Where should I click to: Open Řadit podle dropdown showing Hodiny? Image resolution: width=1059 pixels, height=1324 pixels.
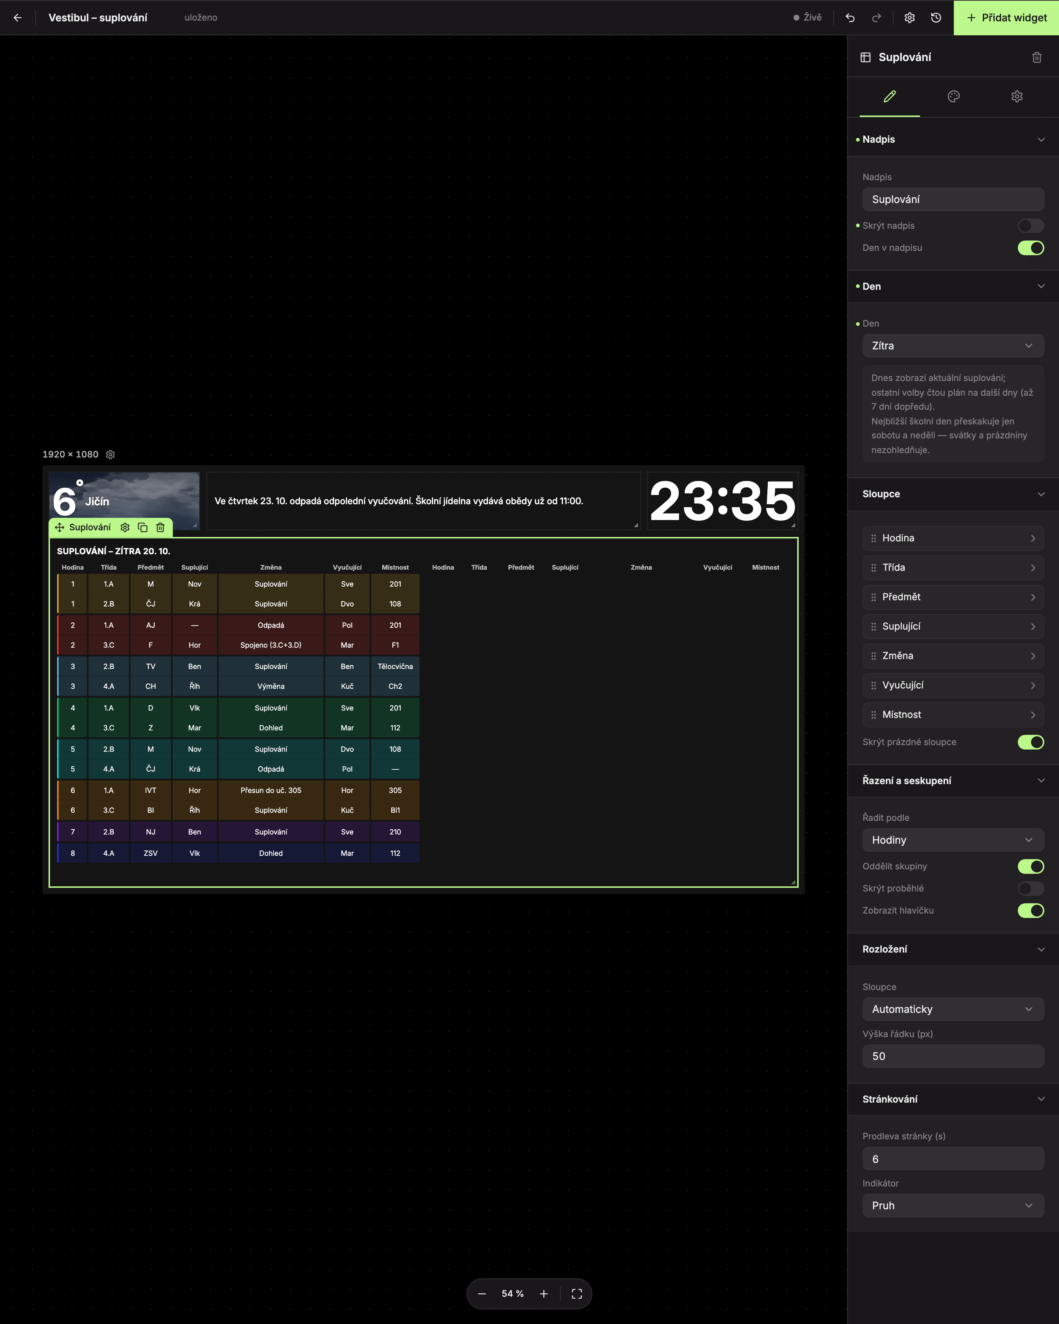[953, 840]
